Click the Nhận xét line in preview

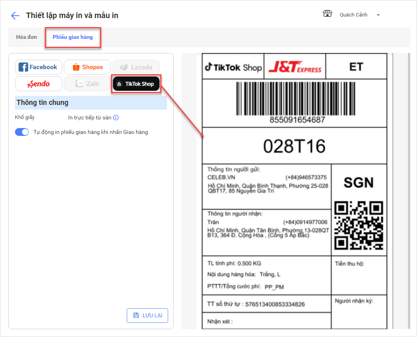220,322
